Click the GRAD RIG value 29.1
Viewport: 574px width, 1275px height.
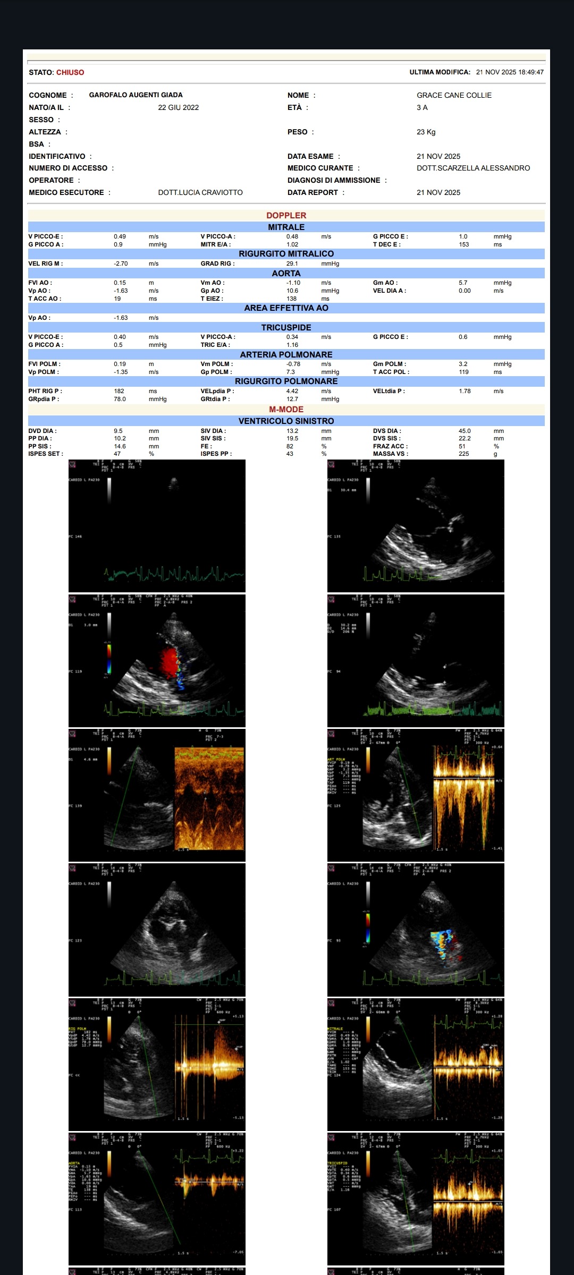(x=292, y=263)
